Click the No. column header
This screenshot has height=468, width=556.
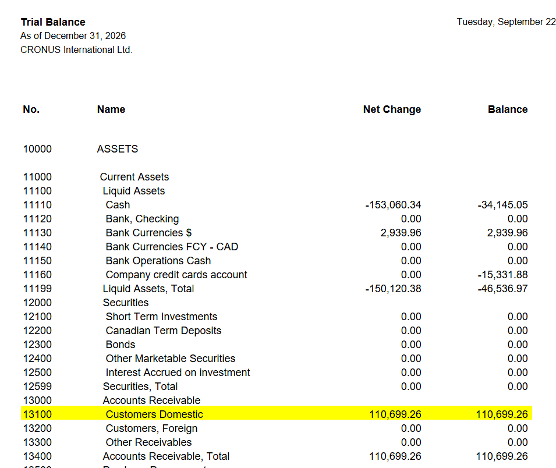[x=31, y=109]
